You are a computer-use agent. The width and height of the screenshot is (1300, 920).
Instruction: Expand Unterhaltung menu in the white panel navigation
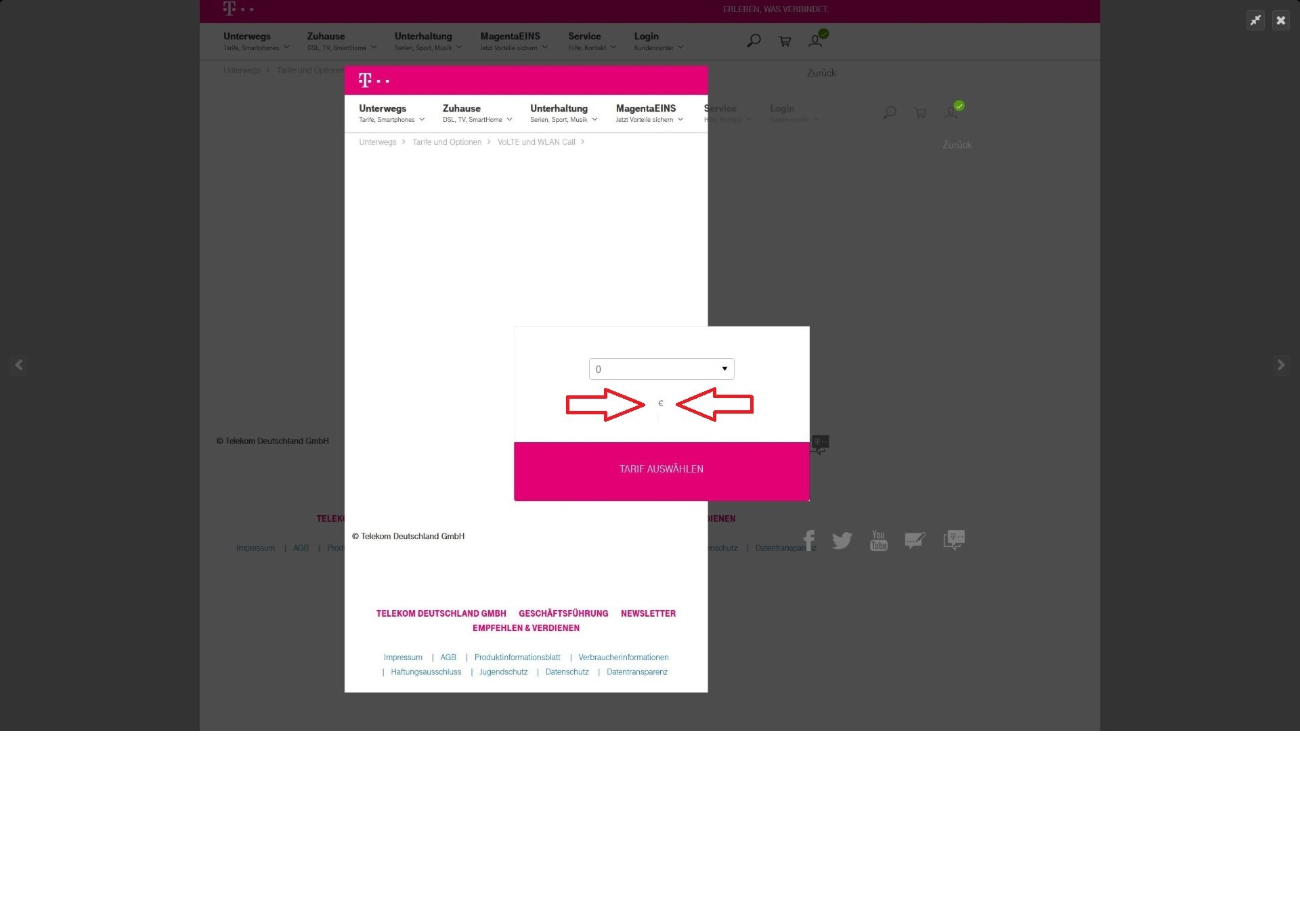click(563, 113)
